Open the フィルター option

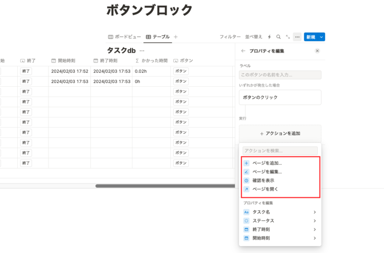230,37
